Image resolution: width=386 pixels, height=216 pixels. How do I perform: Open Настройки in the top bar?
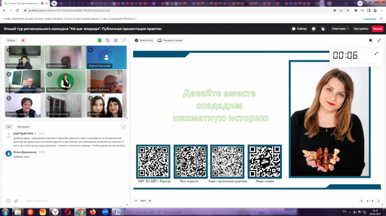(361, 28)
